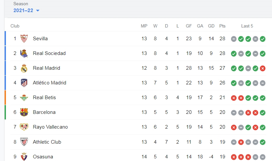Click the Rayo Vallecano crest icon
Image resolution: width=272 pixels, height=161 pixels.
pyautogui.click(x=24, y=127)
